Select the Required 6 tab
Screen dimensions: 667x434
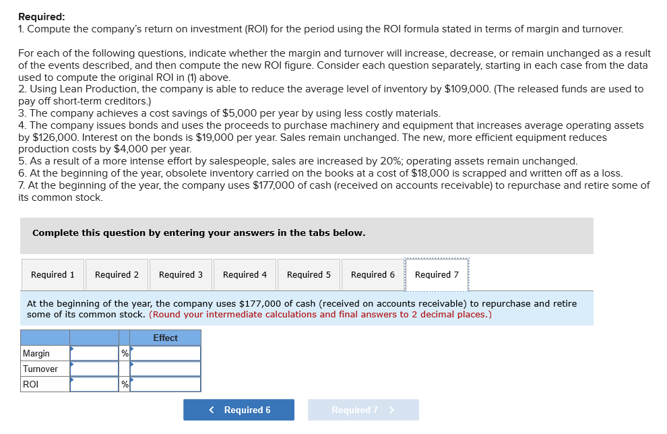click(x=373, y=274)
